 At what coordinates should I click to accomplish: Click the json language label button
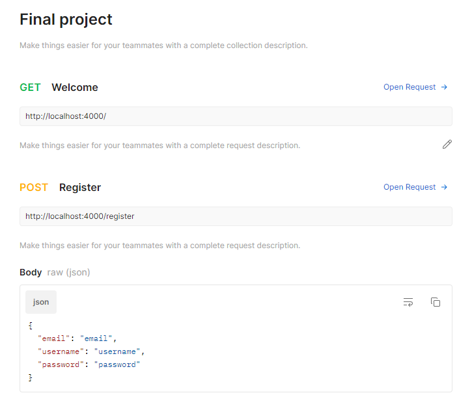pos(41,302)
